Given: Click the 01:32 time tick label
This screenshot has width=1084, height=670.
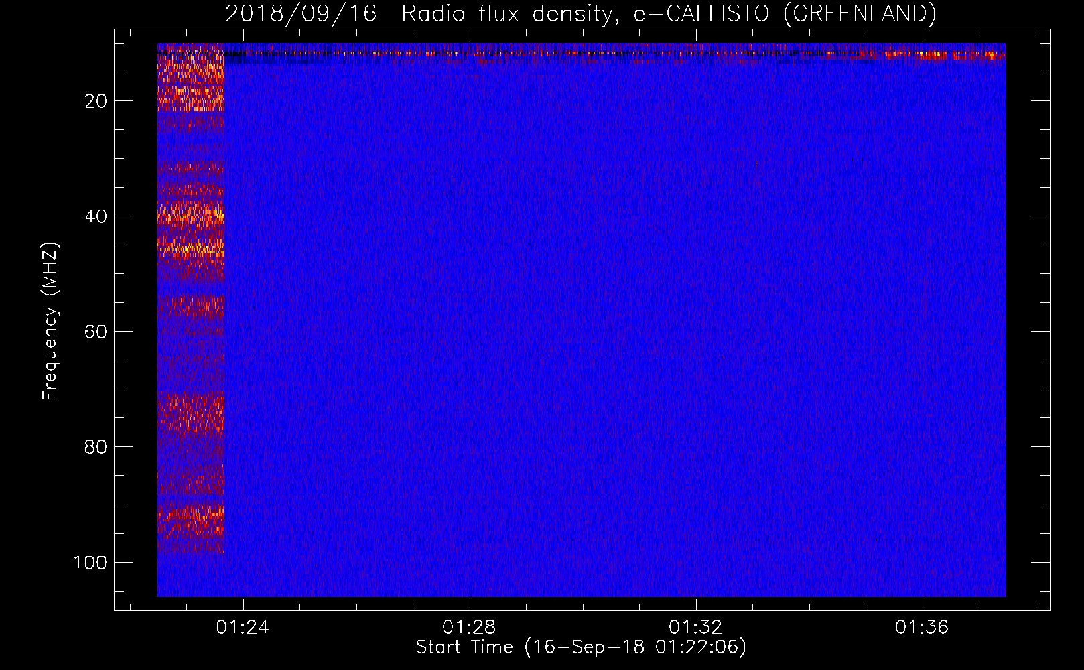Looking at the screenshot, I should click(696, 628).
